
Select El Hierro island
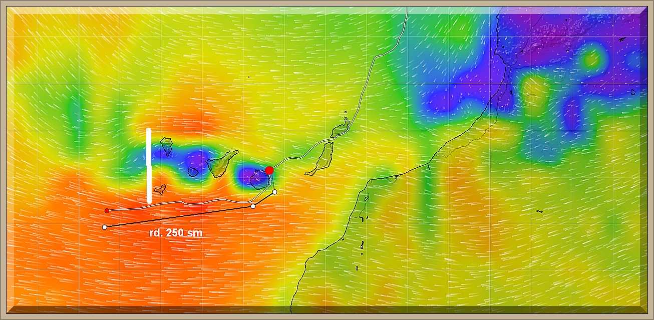[x=160, y=190]
